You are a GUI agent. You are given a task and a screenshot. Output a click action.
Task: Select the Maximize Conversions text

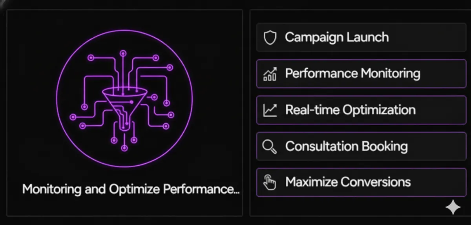pyautogui.click(x=348, y=182)
